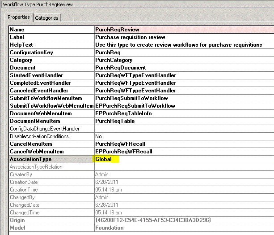Select the CompletedEventHandler value field
274x235 pixels.
pos(135,83)
